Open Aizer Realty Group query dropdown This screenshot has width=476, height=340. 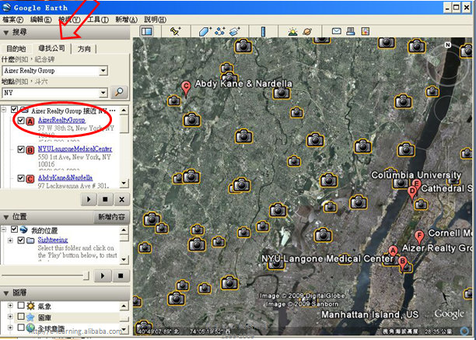pos(103,71)
